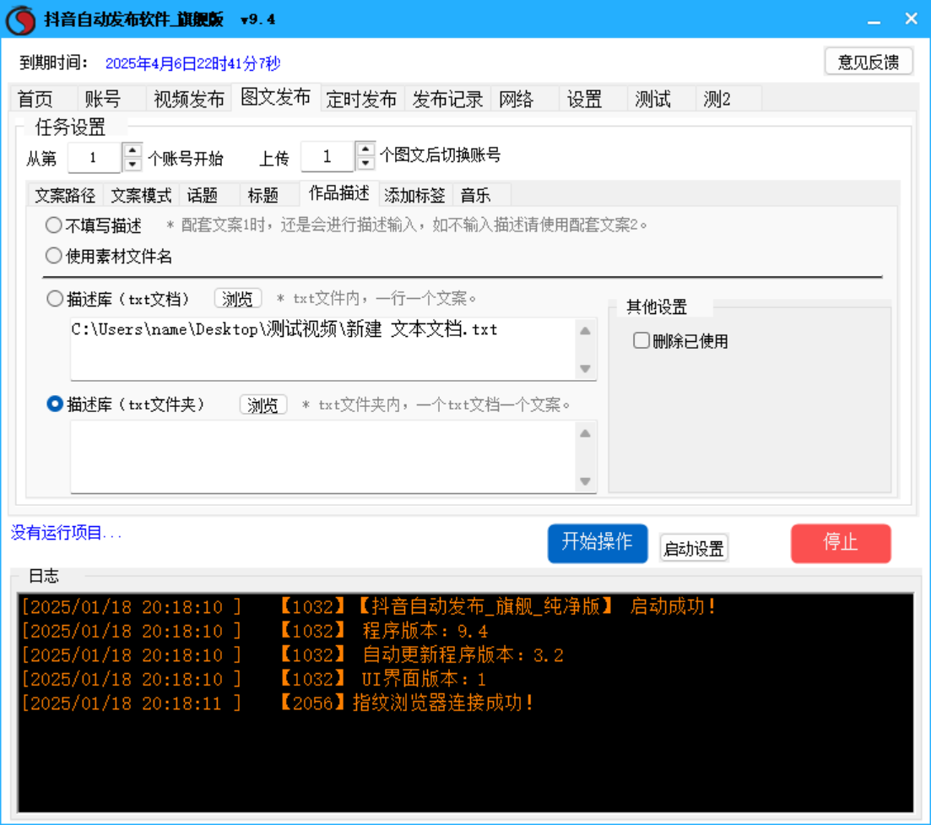Close the window with the X icon
931x825 pixels.
911,19
